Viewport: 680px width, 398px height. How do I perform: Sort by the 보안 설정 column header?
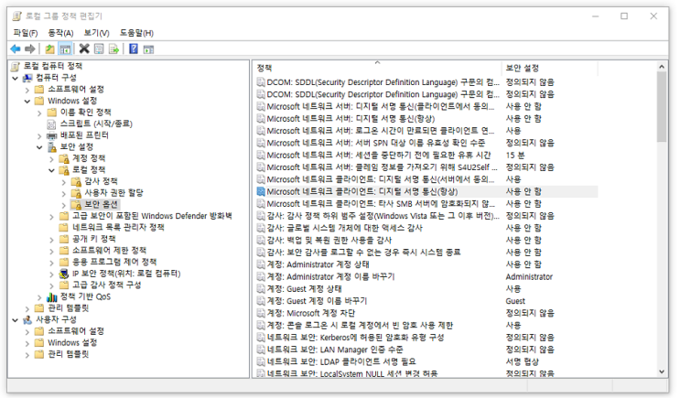549,68
